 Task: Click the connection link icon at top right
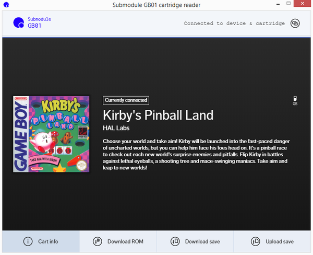295,24
